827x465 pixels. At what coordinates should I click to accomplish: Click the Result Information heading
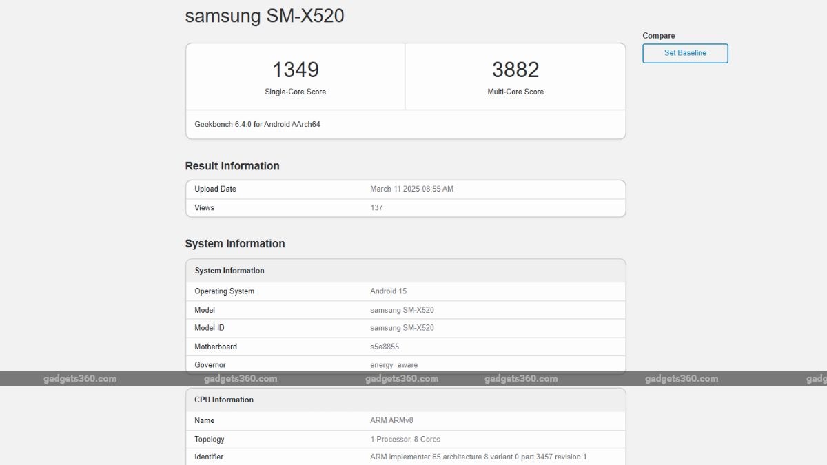click(232, 166)
